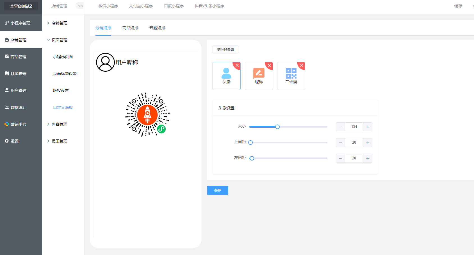The image size is (474, 255).
Task: Click the 用户管理 person icon
Action: (7, 90)
